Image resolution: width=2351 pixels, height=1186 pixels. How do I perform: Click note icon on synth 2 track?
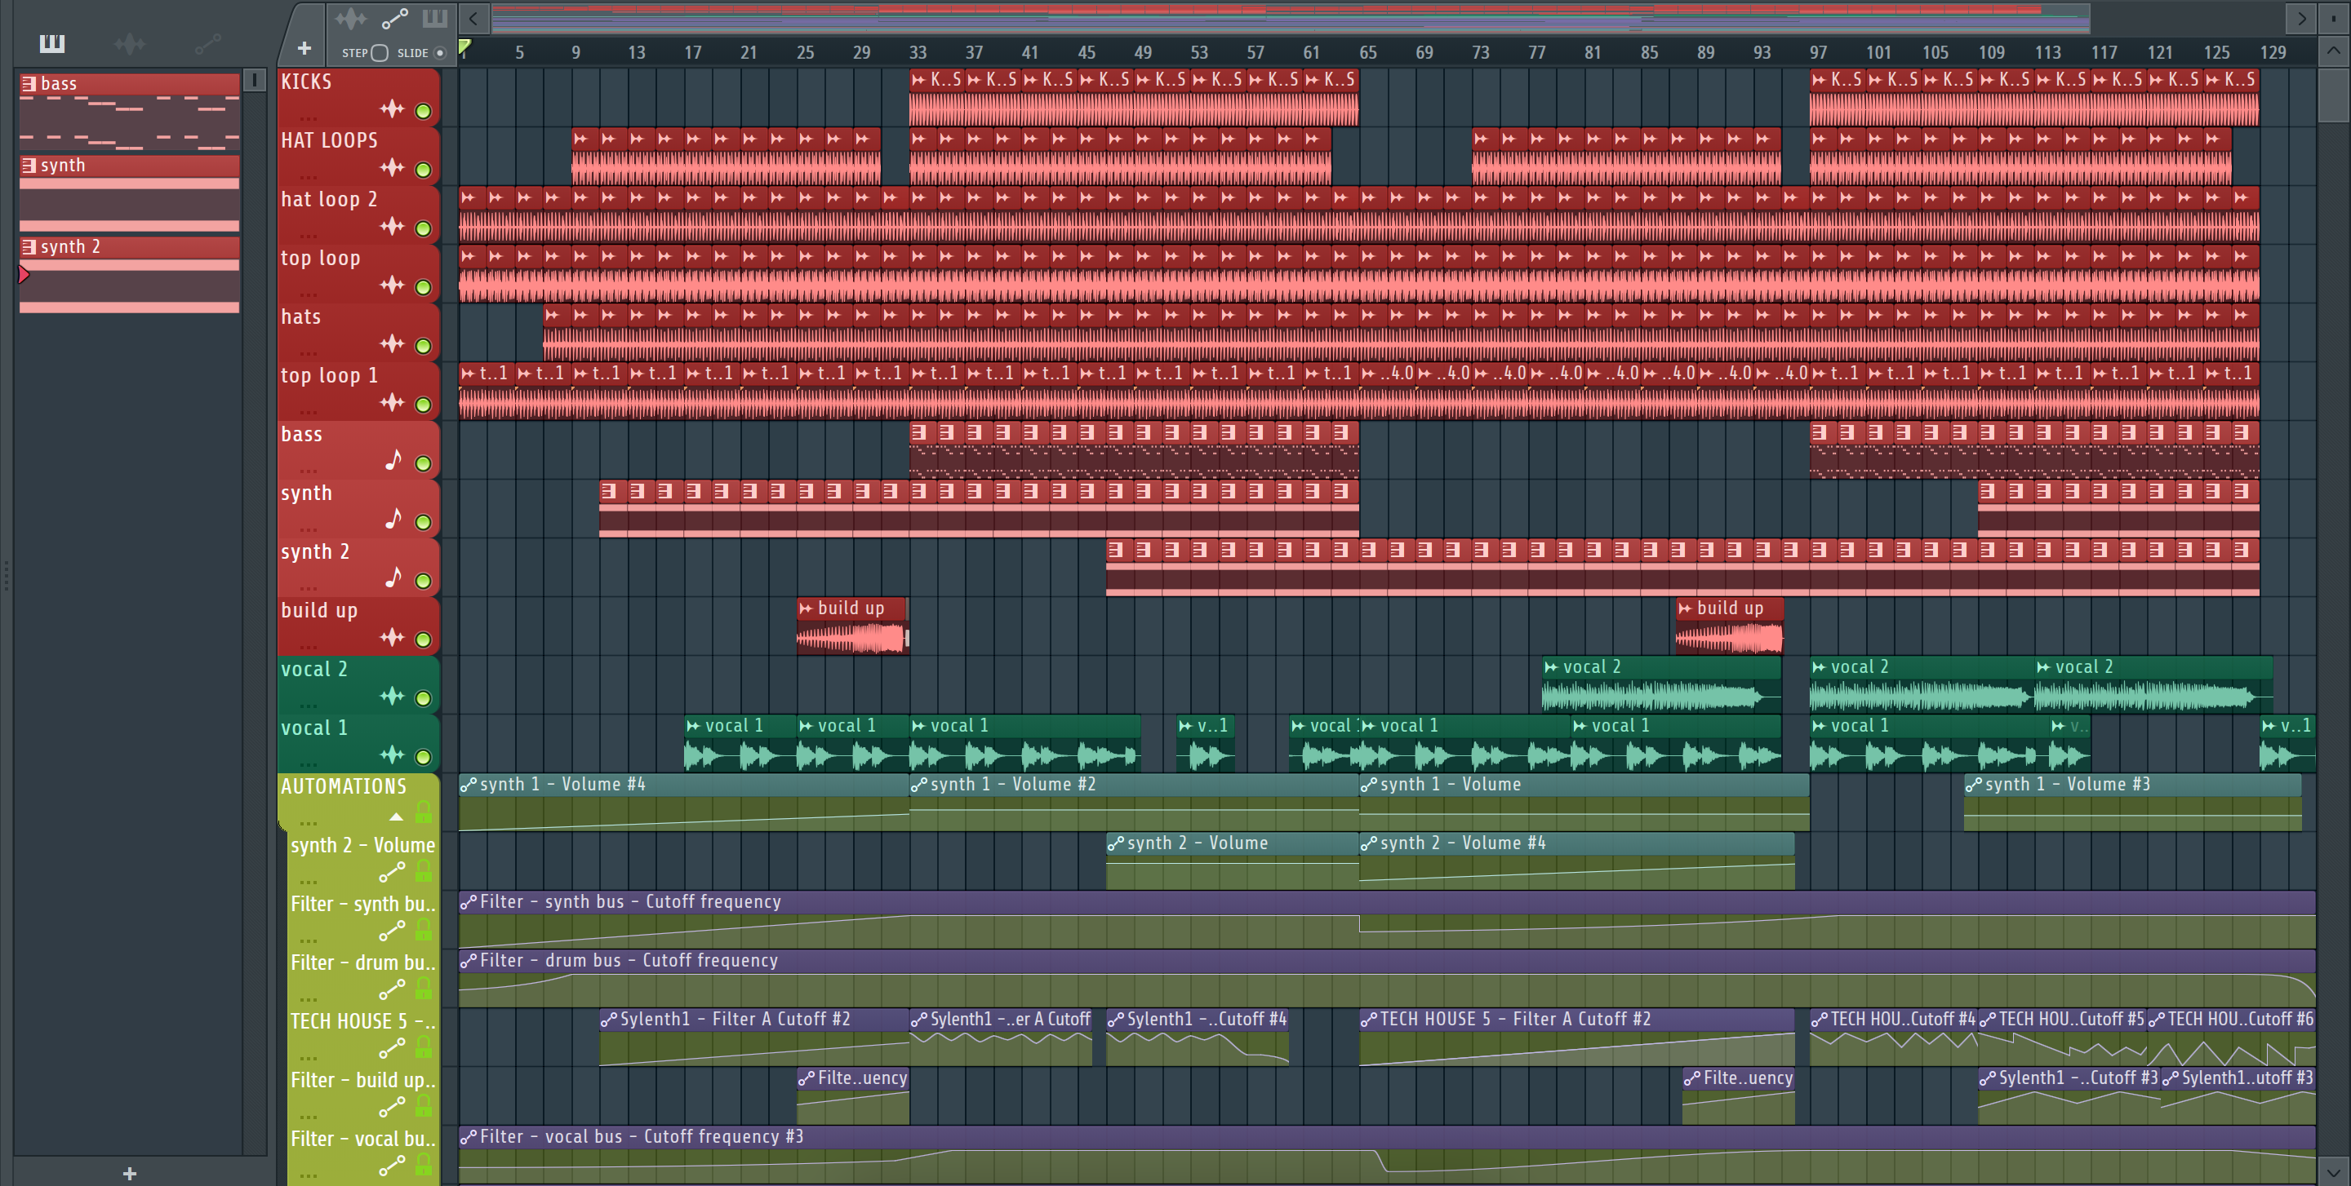pos(393,578)
